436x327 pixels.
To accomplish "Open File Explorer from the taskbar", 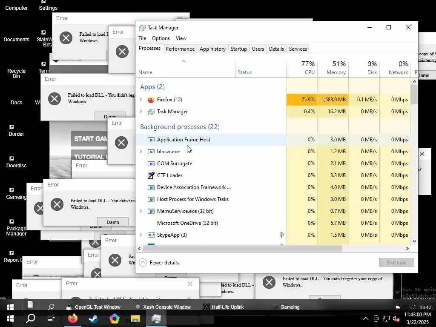I will [135, 318].
